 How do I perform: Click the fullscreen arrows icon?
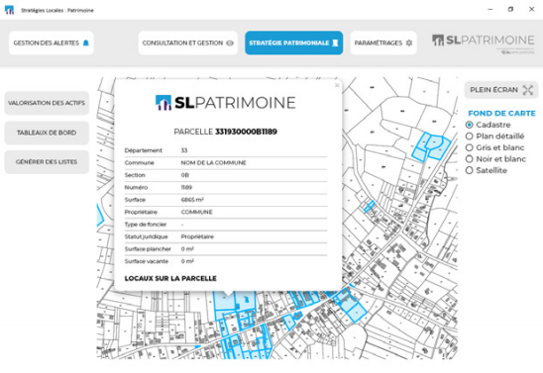point(528,90)
